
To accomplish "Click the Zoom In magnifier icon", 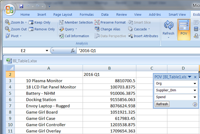I will [x=7, y=22].
